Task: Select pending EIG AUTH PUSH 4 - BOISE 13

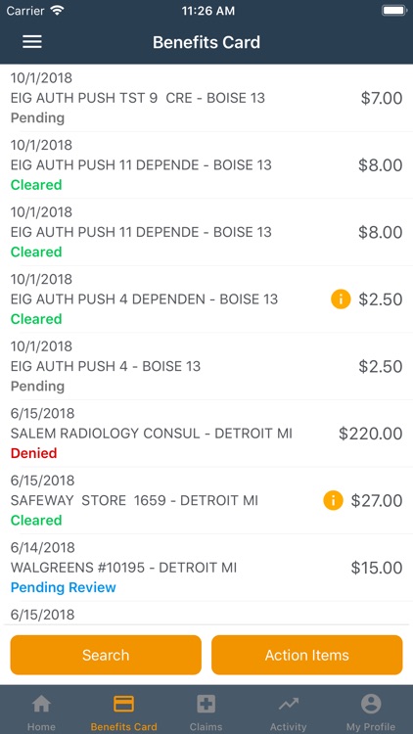Action: point(206,367)
